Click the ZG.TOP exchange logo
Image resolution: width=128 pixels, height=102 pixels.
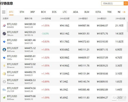coord(4,90)
